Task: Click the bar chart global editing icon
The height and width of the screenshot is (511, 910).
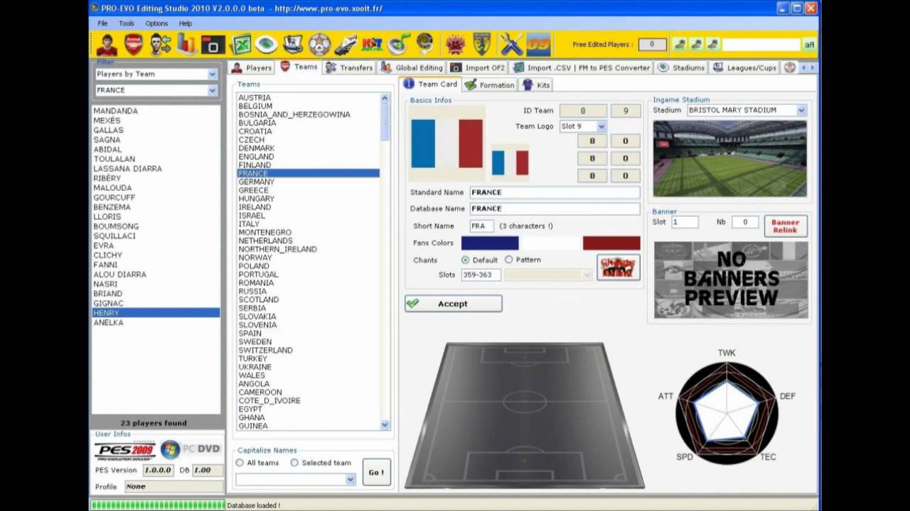Action: click(186, 45)
